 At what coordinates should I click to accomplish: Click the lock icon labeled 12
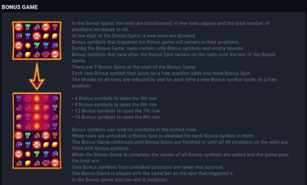click(37, 107)
